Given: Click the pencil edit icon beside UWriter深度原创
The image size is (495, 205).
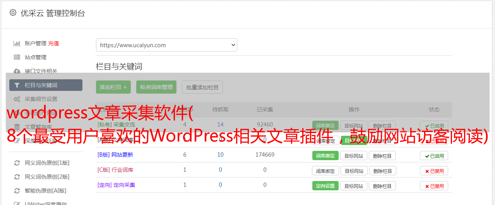Looking at the screenshot, I should click(17, 203).
